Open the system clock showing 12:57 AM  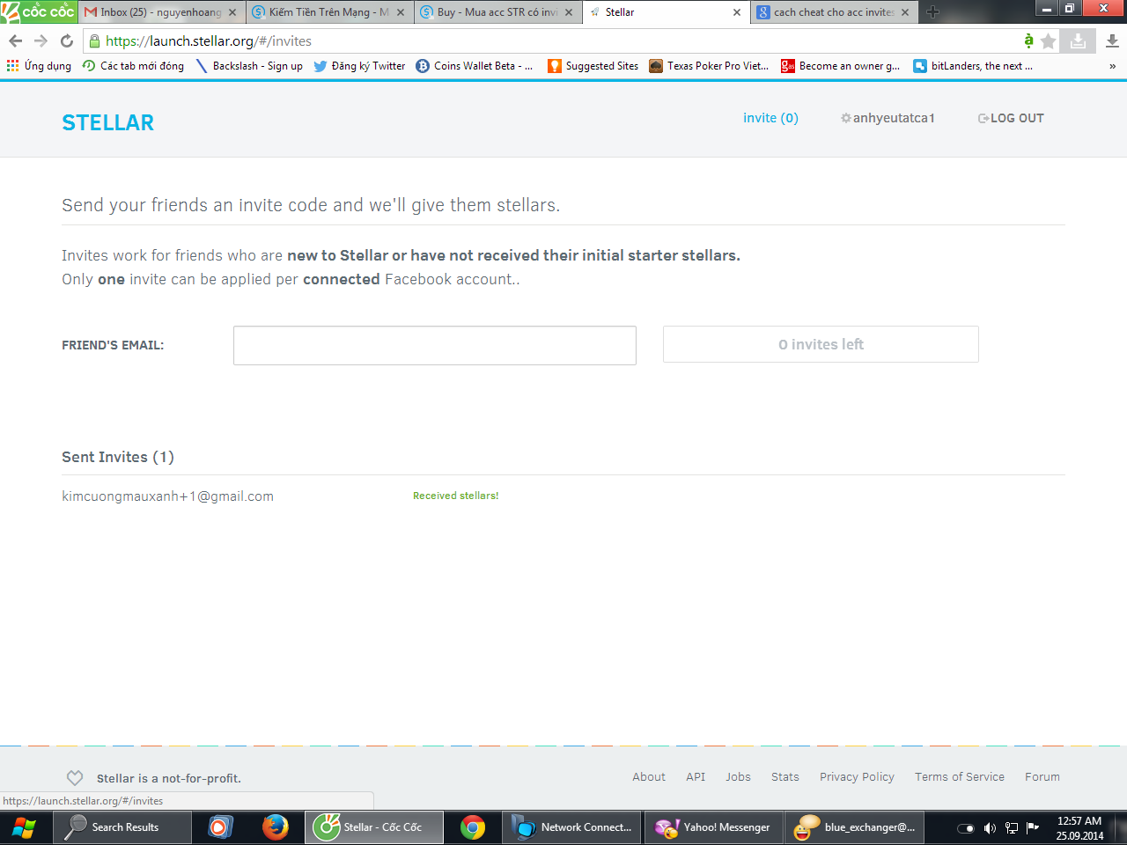point(1079,828)
